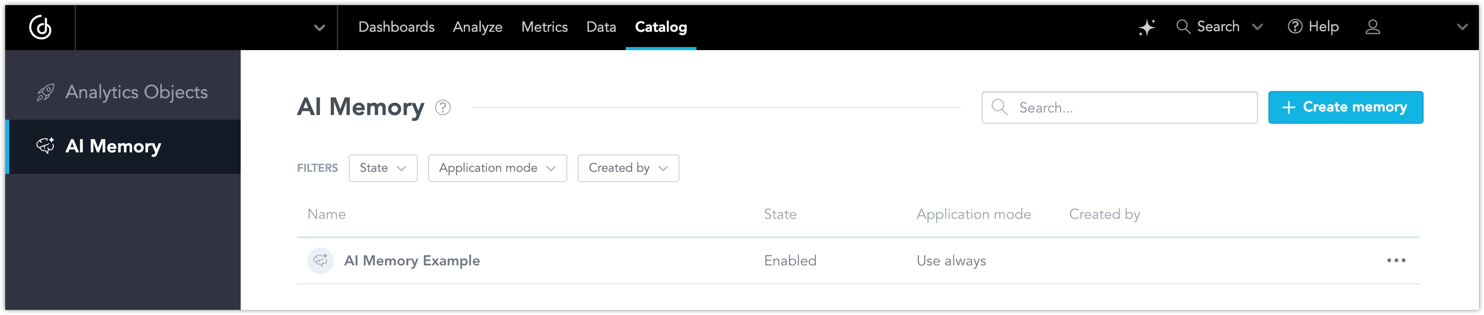Screen dimensions: 1484x315
Task: Click the help question mark beside AI Memory heading
Action: pyautogui.click(x=442, y=107)
